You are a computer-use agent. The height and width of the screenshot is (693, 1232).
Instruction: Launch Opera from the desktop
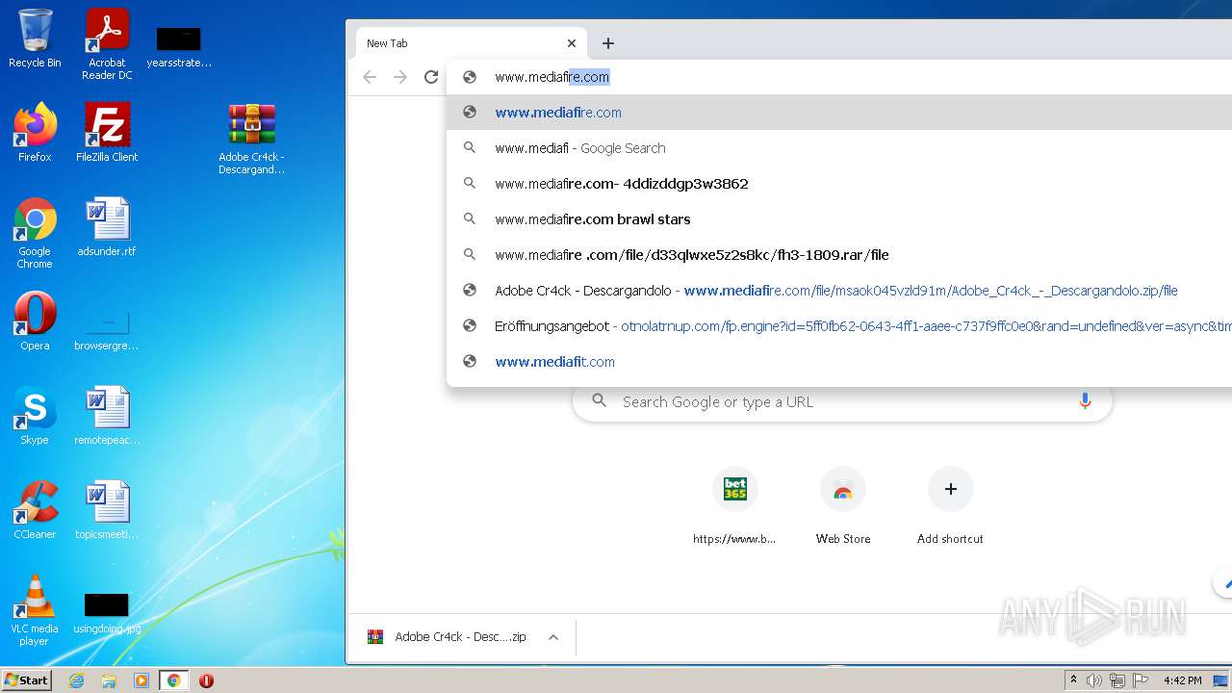point(35,321)
